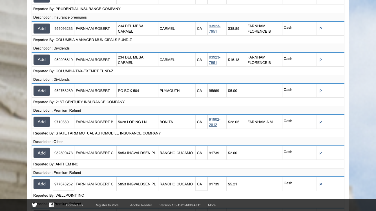Click the version 1.3-1281 text in footer

point(180,205)
